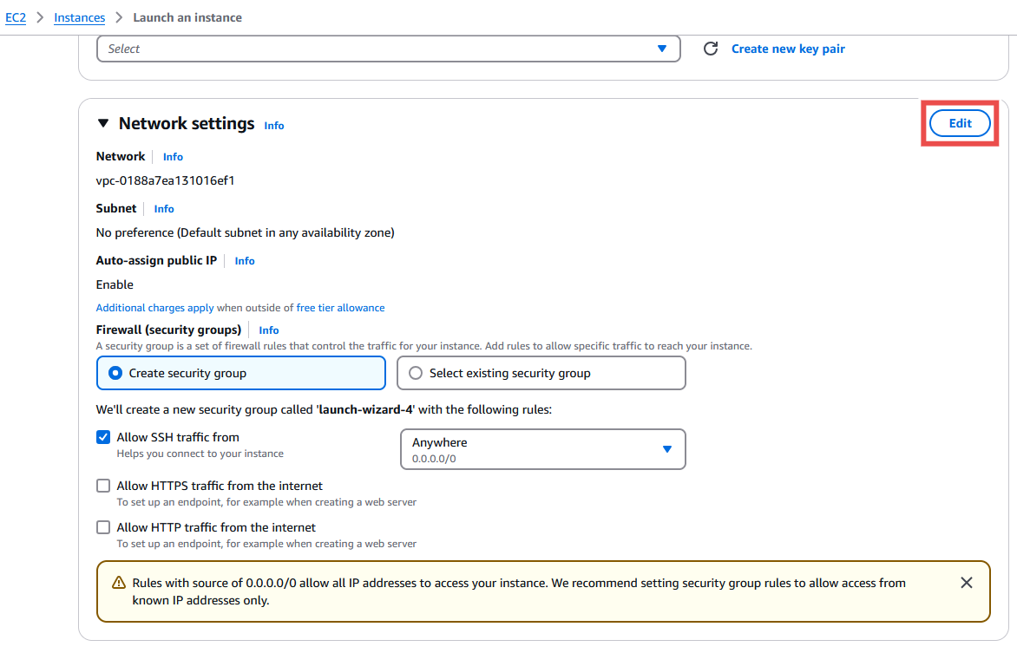Open Info link beside Subnet
Screen dimensions: 1017x653
click(x=164, y=209)
